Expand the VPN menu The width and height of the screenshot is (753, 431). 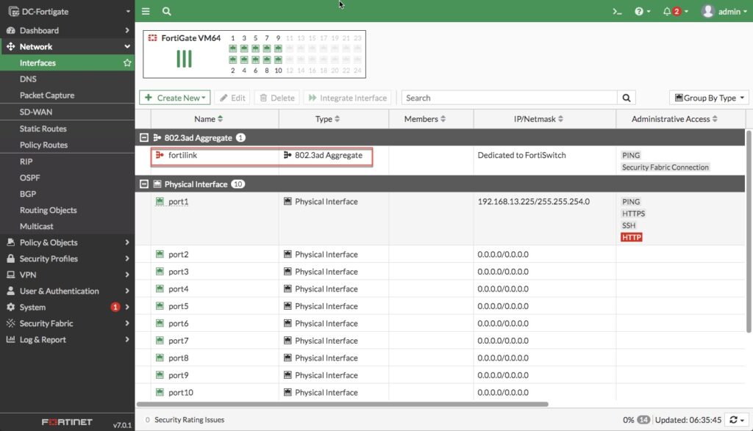67,275
